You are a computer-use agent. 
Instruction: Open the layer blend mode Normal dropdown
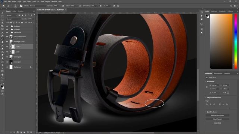[x=13, y=19]
